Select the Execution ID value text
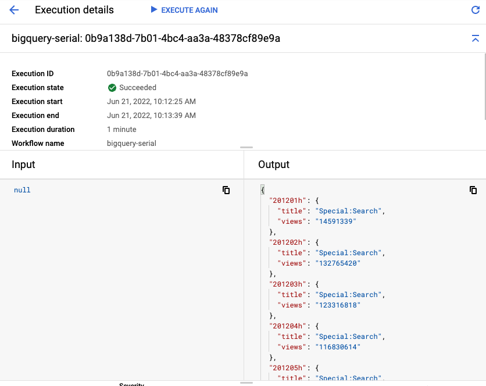This screenshot has height=386, width=486. point(177,74)
